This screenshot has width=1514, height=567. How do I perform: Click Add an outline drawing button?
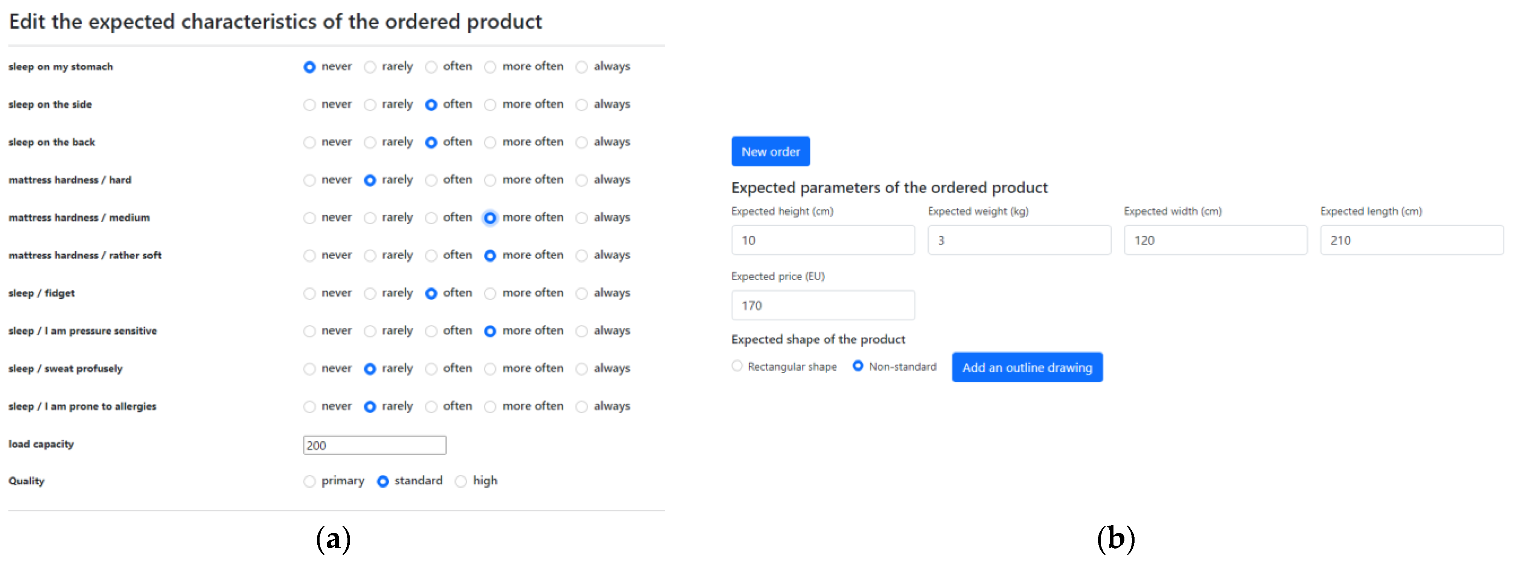pyautogui.click(x=1027, y=367)
